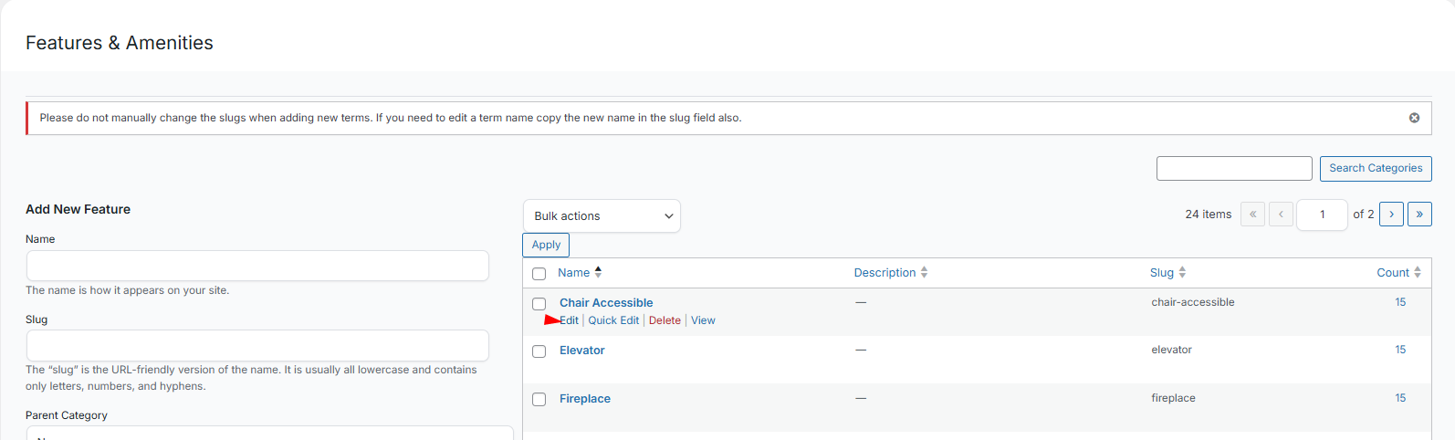Expand the Parent Category dropdown

pyautogui.click(x=269, y=433)
